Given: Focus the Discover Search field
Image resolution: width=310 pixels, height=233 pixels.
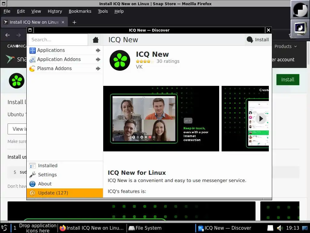Looking at the screenshot, I should 58,40.
